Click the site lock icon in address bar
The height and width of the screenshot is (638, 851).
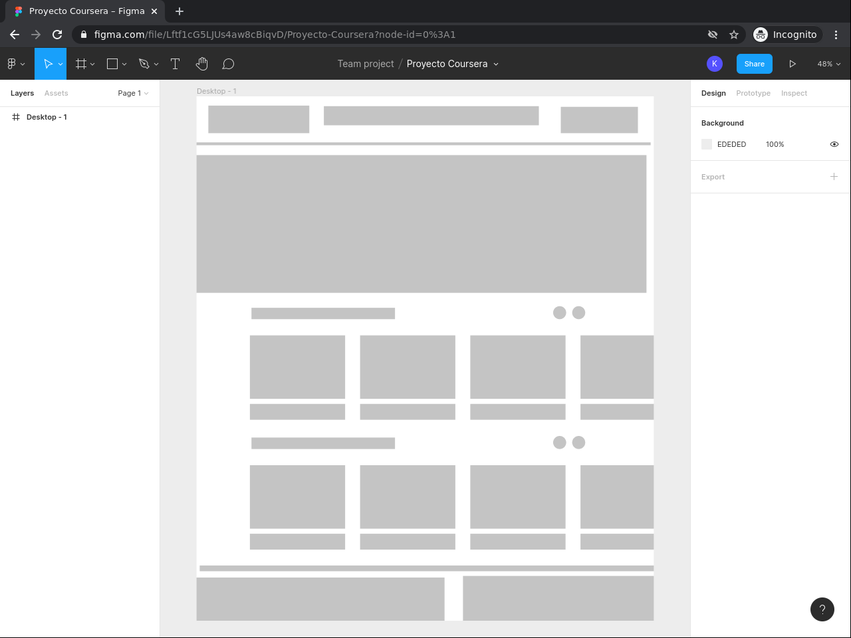pos(84,35)
